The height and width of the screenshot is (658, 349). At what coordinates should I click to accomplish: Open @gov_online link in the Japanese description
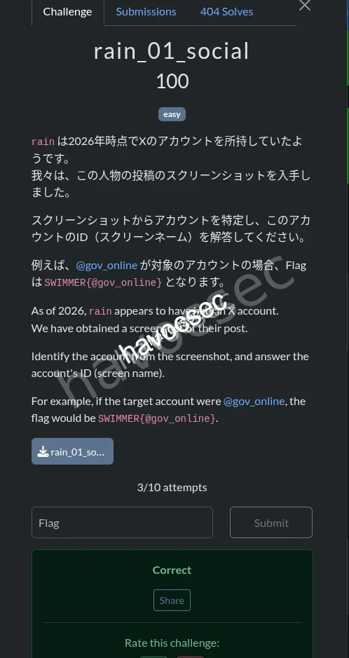click(107, 265)
